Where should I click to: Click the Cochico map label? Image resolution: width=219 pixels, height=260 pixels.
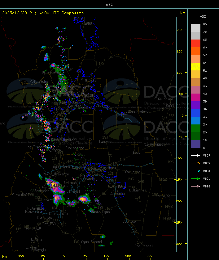(x=129, y=221)
